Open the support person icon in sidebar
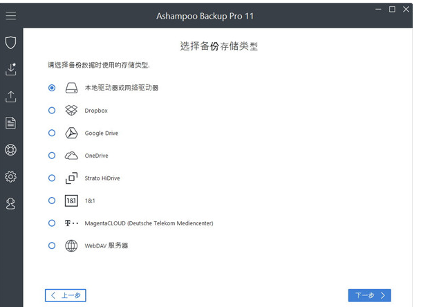The height and width of the screenshot is (307, 421). coord(11,203)
